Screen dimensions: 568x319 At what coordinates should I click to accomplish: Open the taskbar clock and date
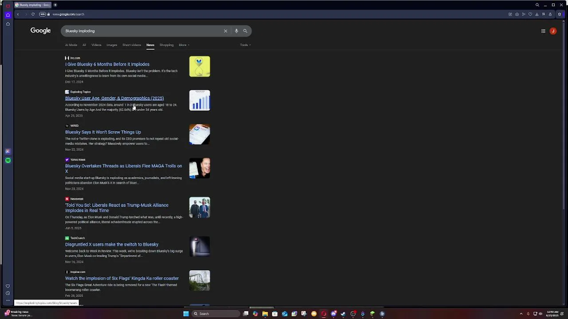coord(552,314)
